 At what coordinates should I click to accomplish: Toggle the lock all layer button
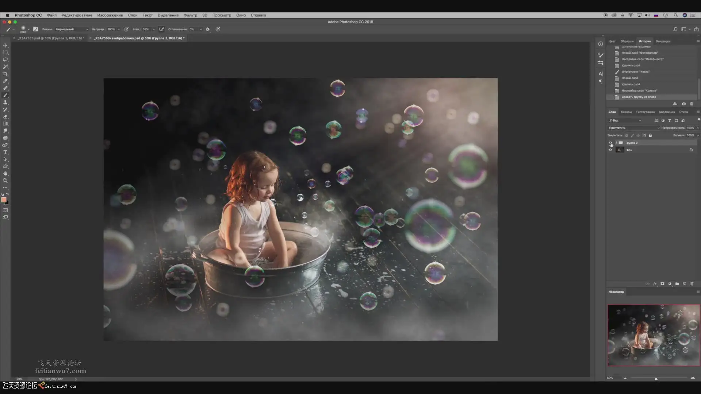[650, 135]
